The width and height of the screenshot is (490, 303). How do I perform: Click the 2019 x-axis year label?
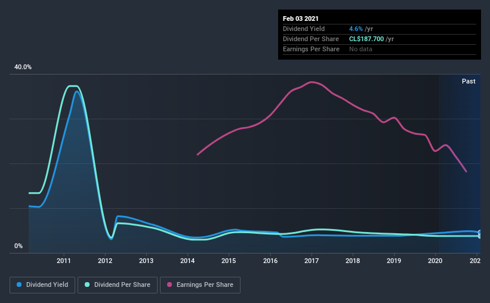coord(394,261)
